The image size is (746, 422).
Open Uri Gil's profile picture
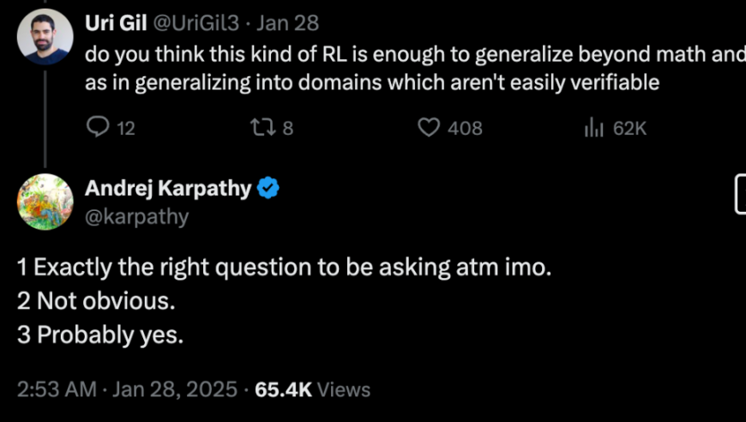point(45,37)
